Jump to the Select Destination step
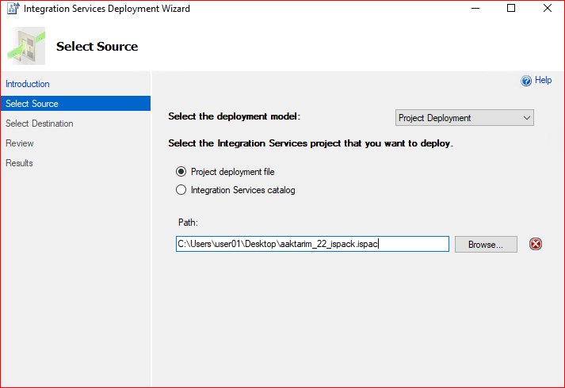 (x=40, y=124)
